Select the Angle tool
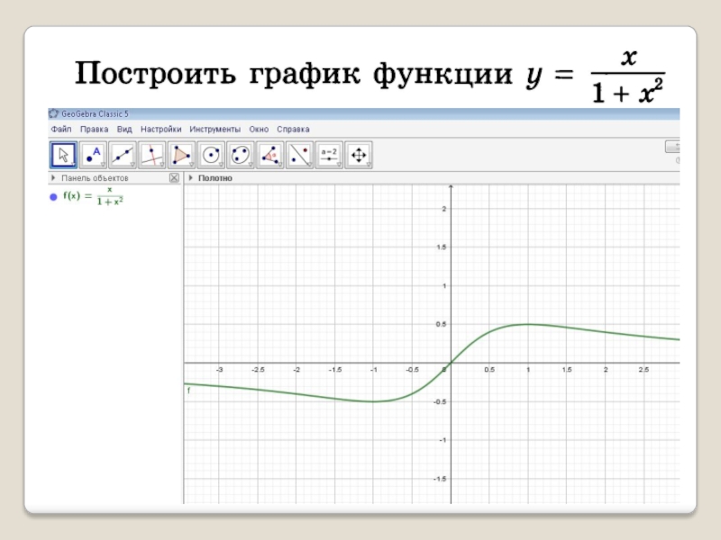Image resolution: width=721 pixels, height=540 pixels. click(269, 155)
